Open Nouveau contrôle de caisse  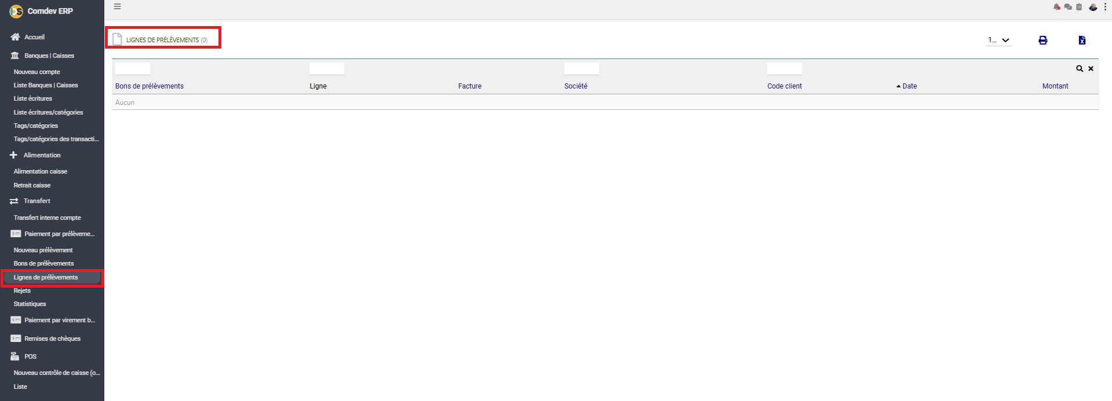tap(57, 373)
